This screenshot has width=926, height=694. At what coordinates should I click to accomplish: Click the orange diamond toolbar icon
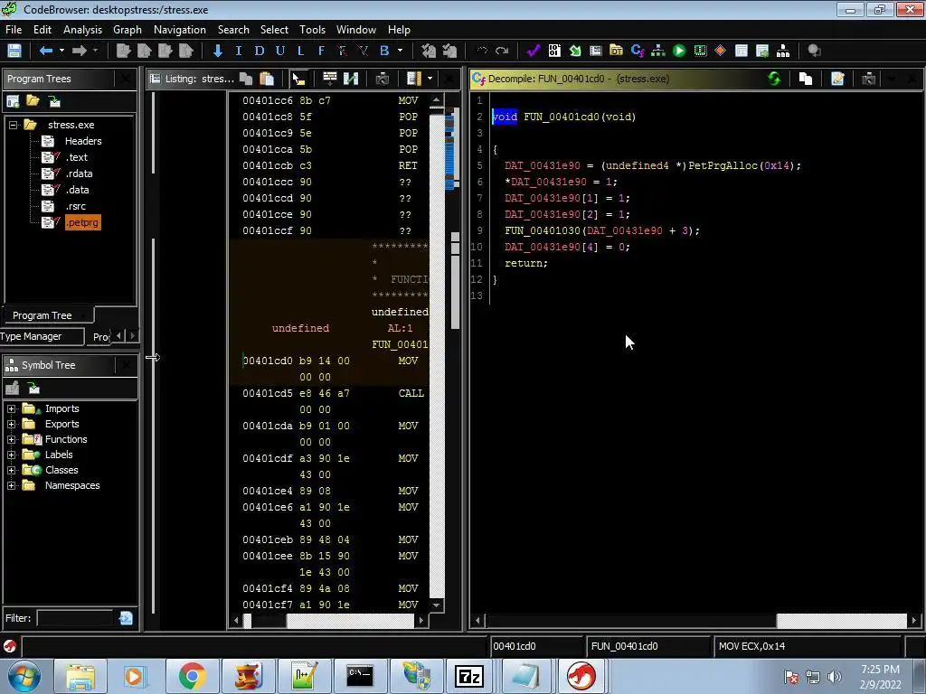coord(721,51)
